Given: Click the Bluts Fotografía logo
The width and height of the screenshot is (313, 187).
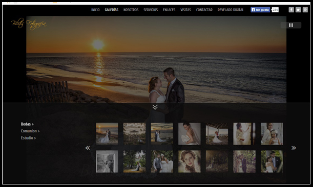Looking at the screenshot, I should click(29, 24).
